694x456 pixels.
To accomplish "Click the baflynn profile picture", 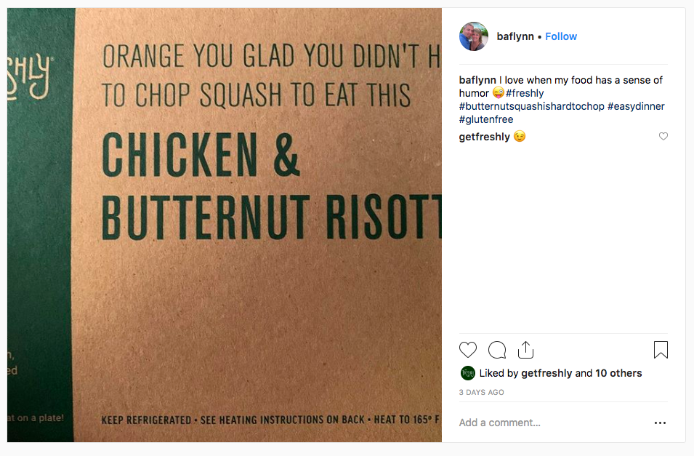I will tap(474, 36).
